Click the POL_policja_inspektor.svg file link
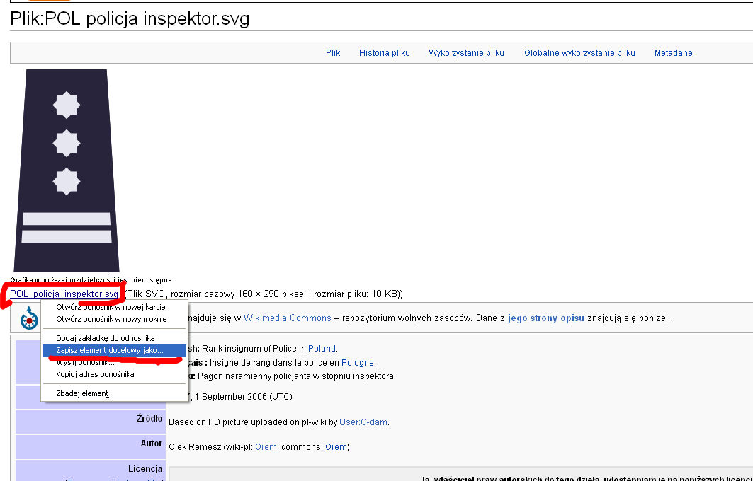 64,294
